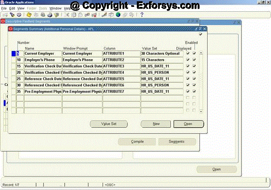271x190 pixels.
Task: Toggle Enabled checkbox for Current Employer row
Action: tap(194, 53)
